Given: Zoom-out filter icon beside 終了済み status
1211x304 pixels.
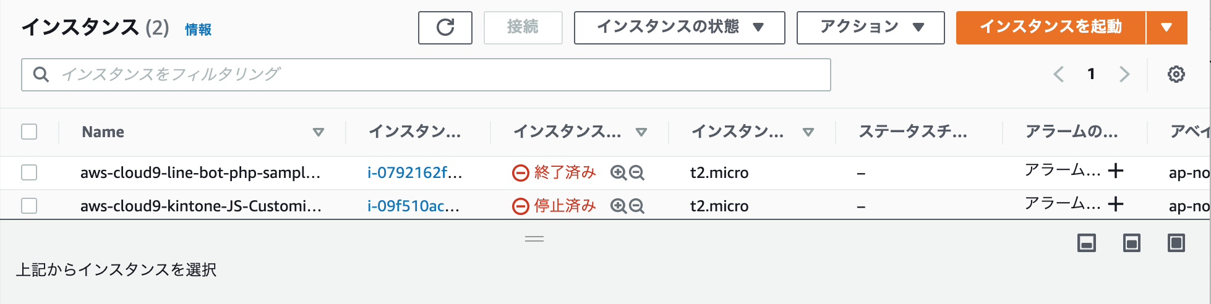Looking at the screenshot, I should coord(637,173).
